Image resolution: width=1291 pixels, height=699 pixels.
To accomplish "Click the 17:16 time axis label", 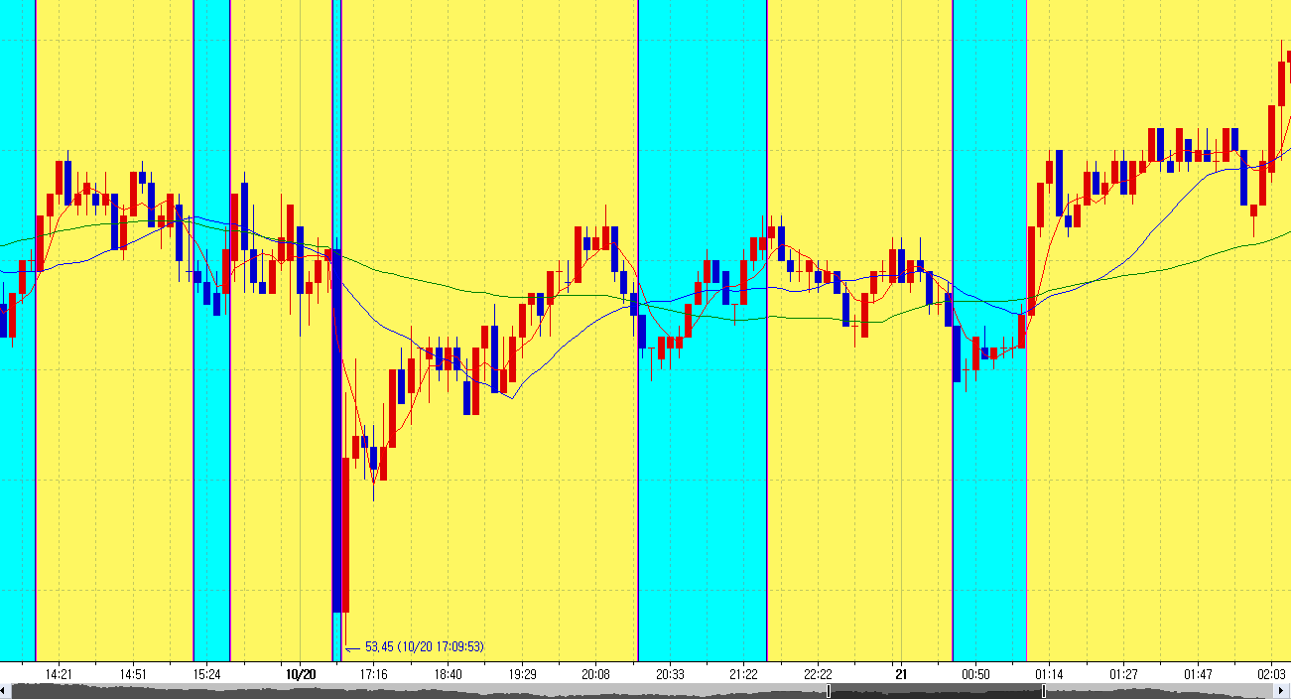I will (x=373, y=674).
